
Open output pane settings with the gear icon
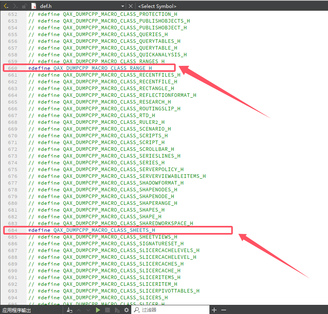click(127, 310)
